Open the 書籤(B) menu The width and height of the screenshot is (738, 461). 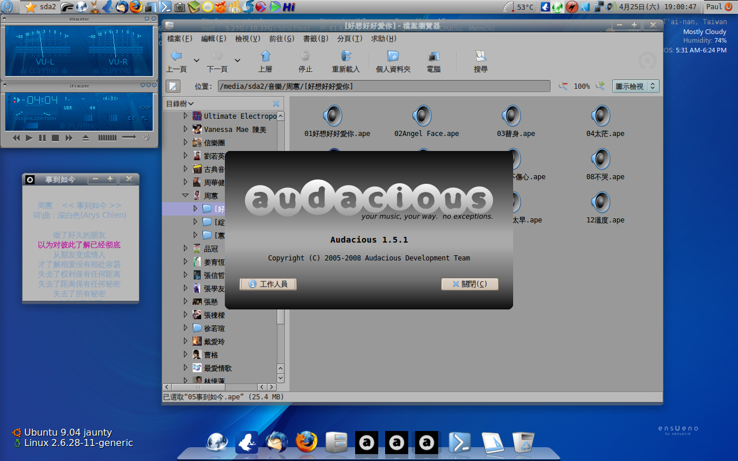point(315,39)
